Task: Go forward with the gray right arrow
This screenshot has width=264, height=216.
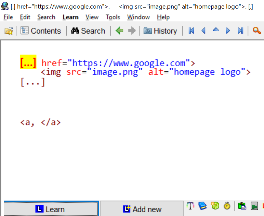Action: point(132,31)
